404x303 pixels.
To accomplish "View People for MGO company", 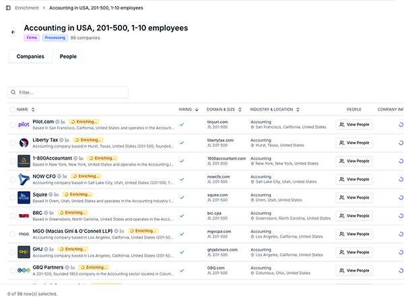I will click(354, 234).
